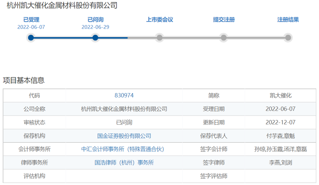
Task: Click the gray dot under 注册结果
Action: [x=288, y=38]
